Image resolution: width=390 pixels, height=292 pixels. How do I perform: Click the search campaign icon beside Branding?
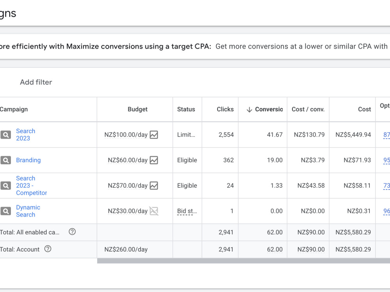point(6,160)
